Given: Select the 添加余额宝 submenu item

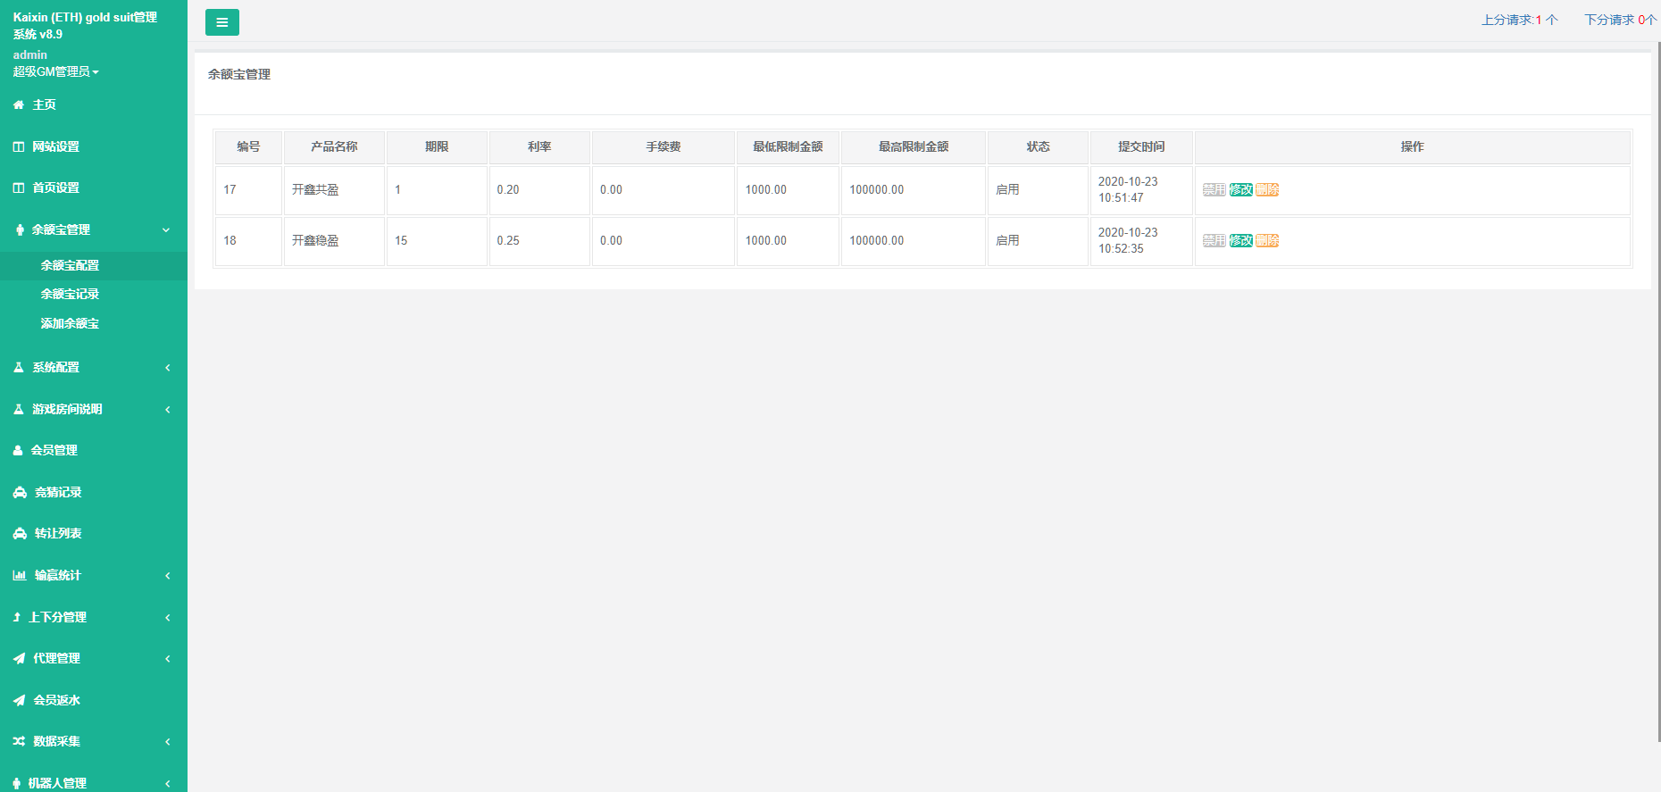Looking at the screenshot, I should 70,324.
